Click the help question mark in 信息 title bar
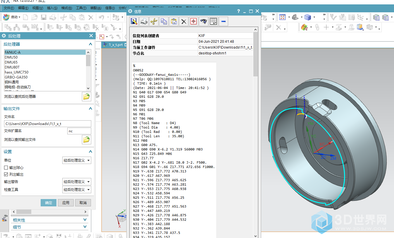 click(239, 11)
